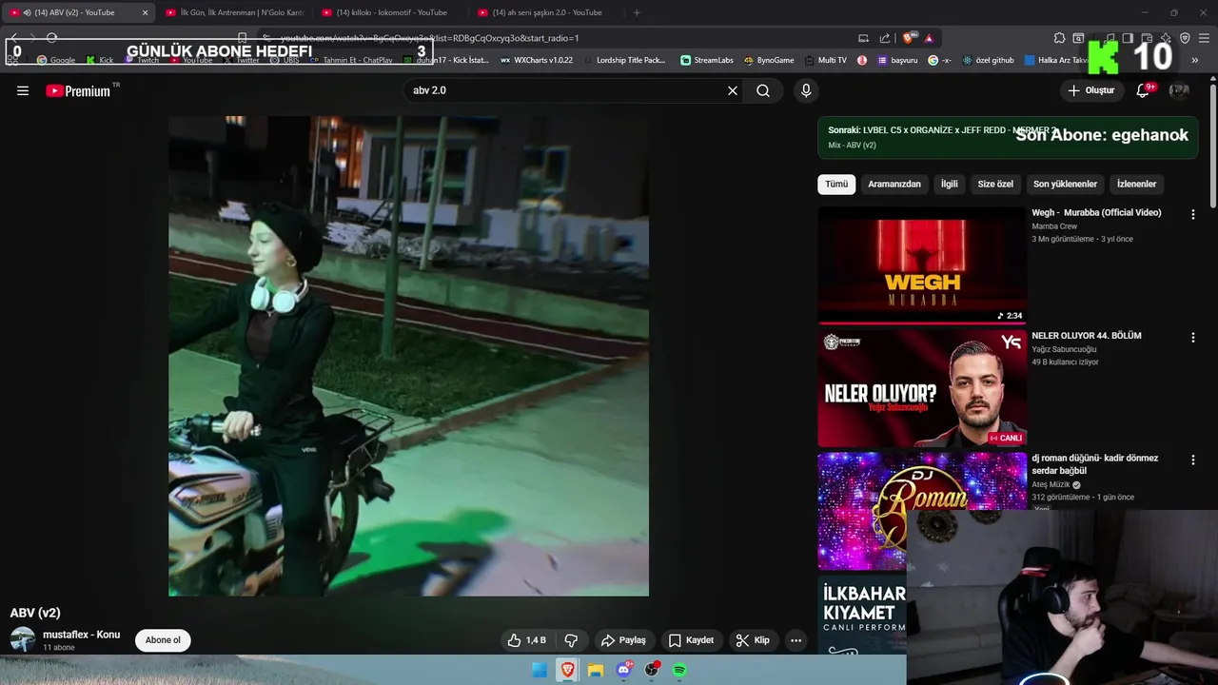The image size is (1218, 685).
Task: Open the account avatar menu
Action: click(1179, 90)
